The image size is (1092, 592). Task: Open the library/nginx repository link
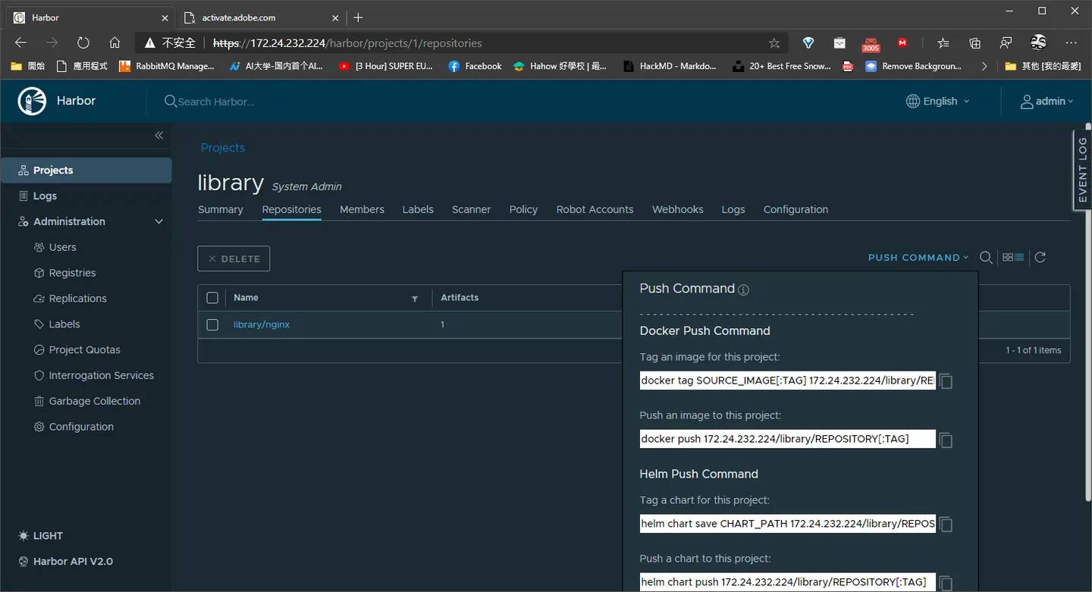tap(262, 324)
